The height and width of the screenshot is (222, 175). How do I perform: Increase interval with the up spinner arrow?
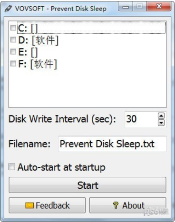click(161, 116)
